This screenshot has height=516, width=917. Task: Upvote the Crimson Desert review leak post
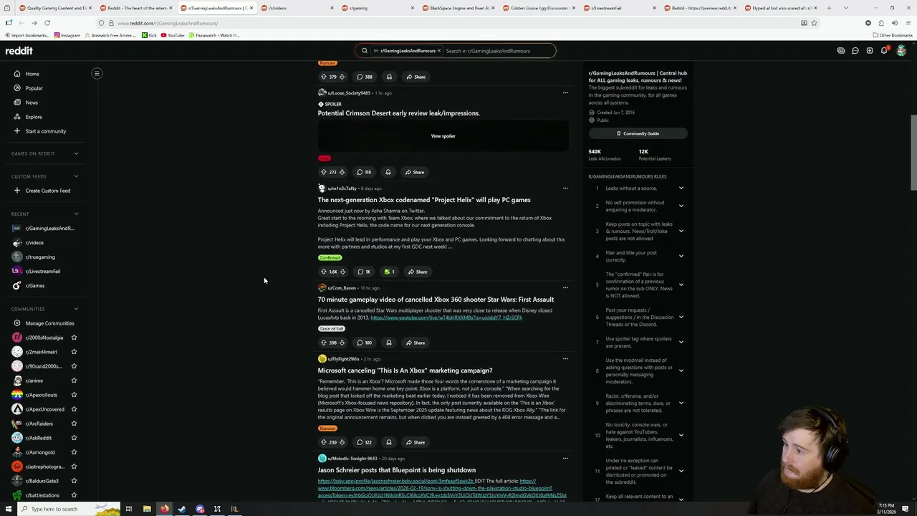324,172
